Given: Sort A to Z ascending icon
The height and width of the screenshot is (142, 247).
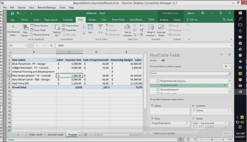Looking at the screenshot, I should [84, 27].
